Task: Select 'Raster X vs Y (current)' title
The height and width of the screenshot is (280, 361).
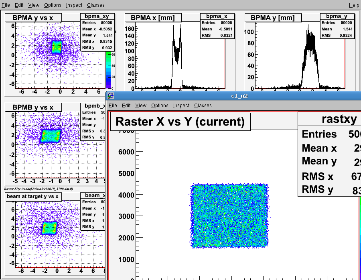Action: tap(180, 122)
